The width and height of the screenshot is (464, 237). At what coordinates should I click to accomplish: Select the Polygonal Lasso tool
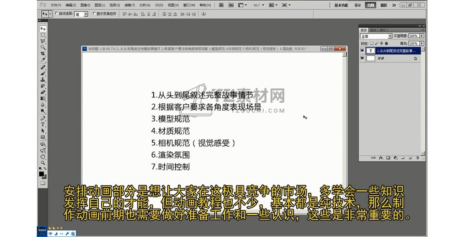(43, 41)
